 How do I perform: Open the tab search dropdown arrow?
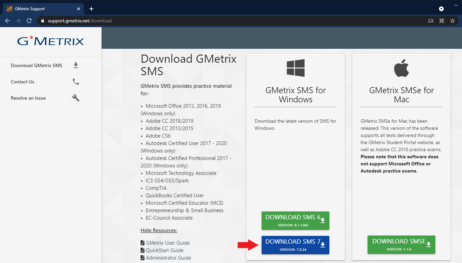point(441,9)
